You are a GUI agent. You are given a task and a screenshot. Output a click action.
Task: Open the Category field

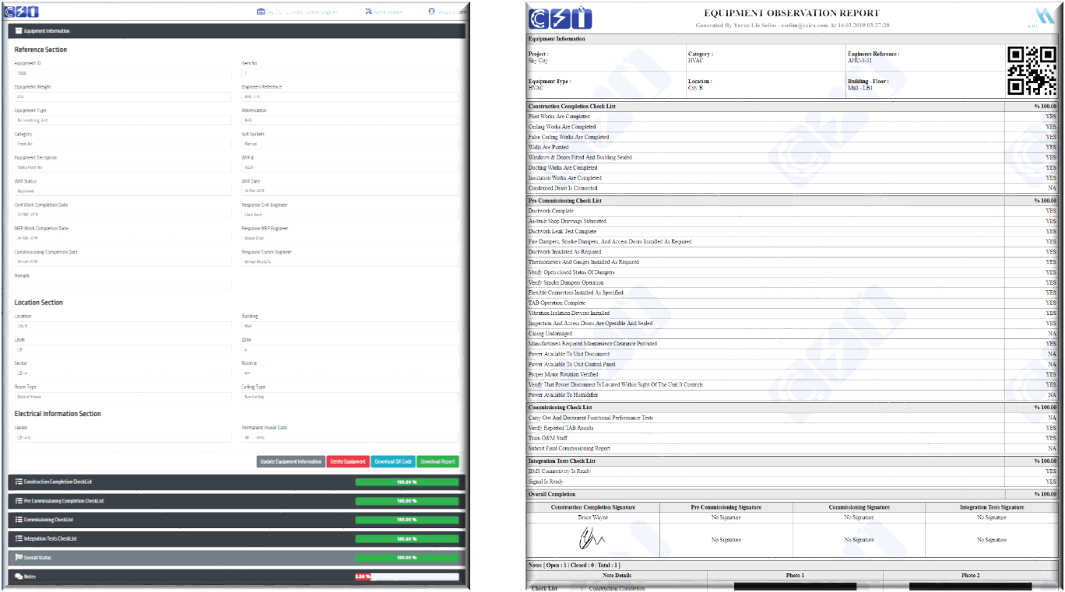coord(123,144)
